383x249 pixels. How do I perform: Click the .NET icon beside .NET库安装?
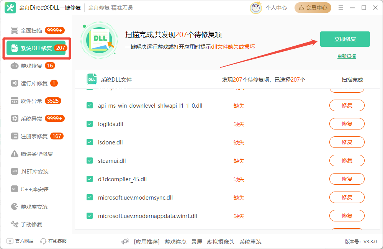pyautogui.click(x=15, y=171)
